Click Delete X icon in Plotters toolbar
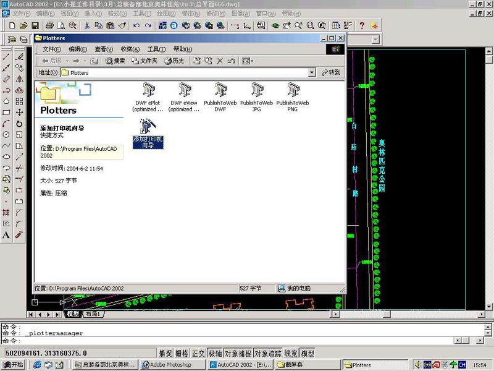 (220, 61)
